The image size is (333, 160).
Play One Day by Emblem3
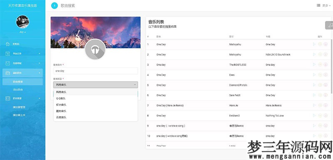point(314,115)
